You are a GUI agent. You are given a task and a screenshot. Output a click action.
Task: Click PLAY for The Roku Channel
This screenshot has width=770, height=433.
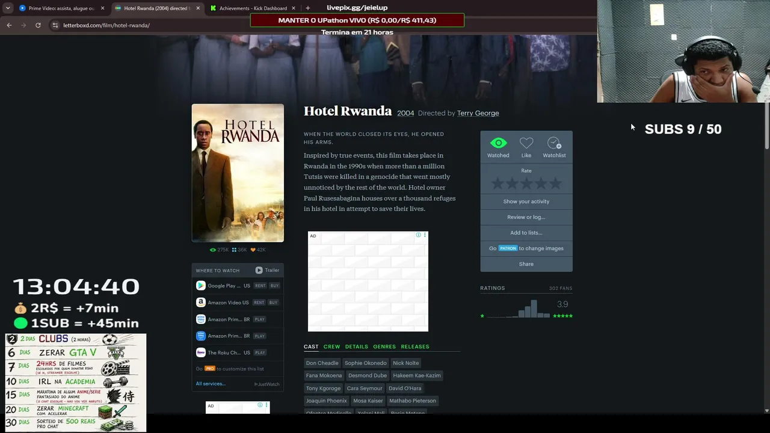point(259,353)
